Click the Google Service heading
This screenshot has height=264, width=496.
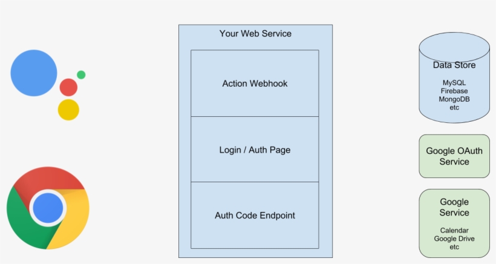pos(454,207)
